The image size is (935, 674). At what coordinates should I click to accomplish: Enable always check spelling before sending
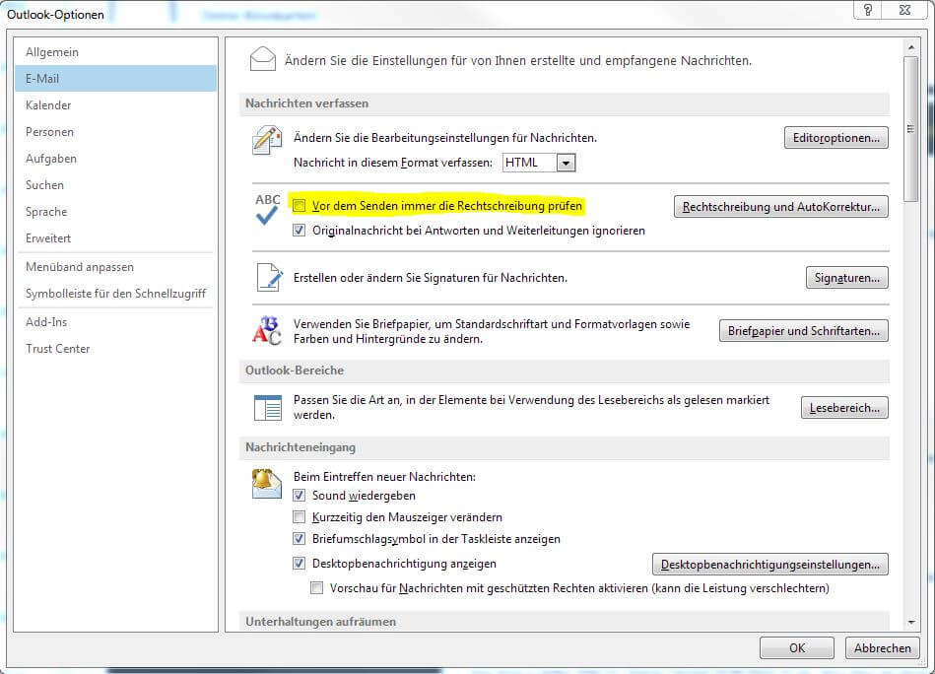(300, 206)
